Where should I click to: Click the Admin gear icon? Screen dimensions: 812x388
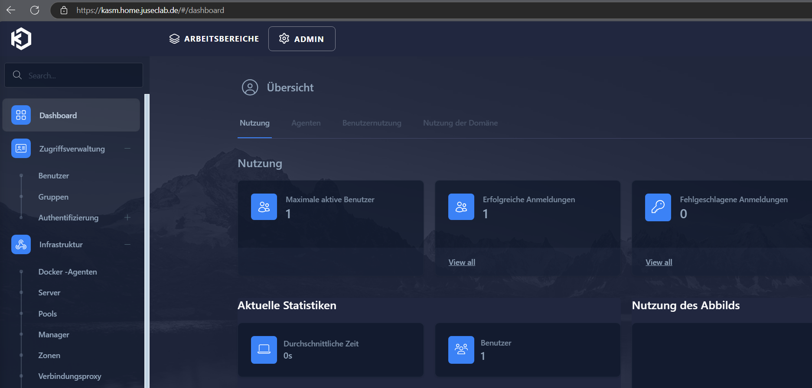click(284, 39)
